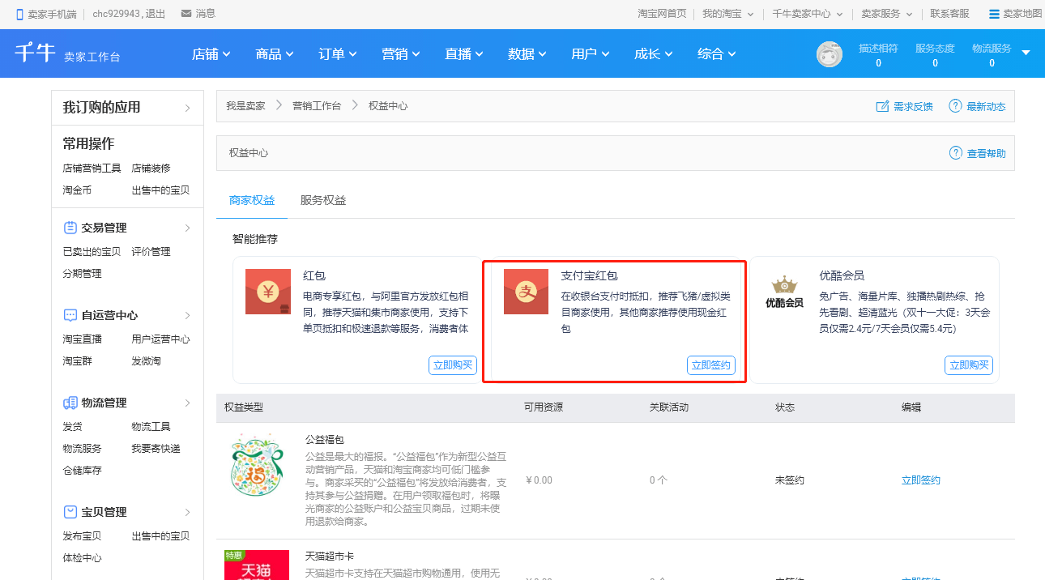This screenshot has height=580, width=1045.
Task: Expand the 数据 navigation dropdown
Action: [x=527, y=54]
